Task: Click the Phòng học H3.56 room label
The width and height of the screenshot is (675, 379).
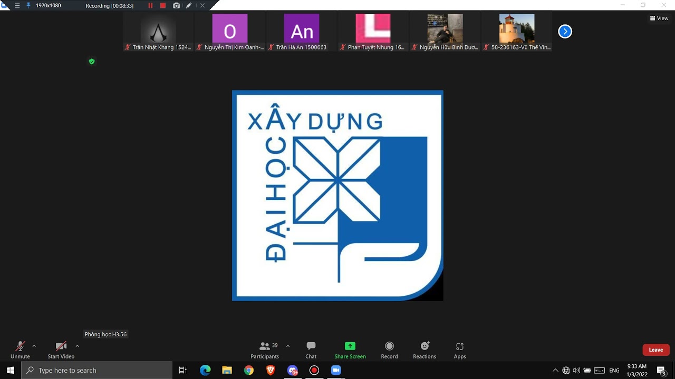Action: [x=105, y=334]
